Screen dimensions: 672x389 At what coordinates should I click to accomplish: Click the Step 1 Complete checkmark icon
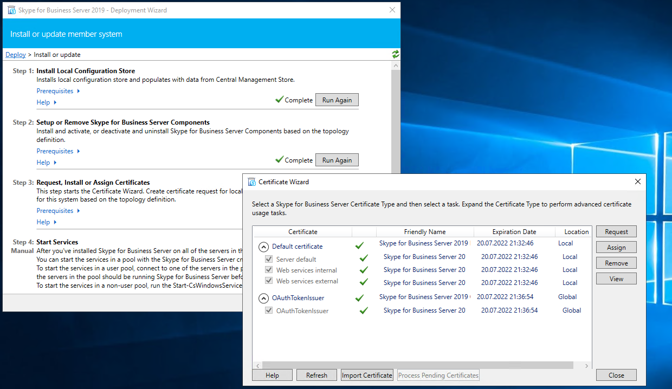click(279, 100)
